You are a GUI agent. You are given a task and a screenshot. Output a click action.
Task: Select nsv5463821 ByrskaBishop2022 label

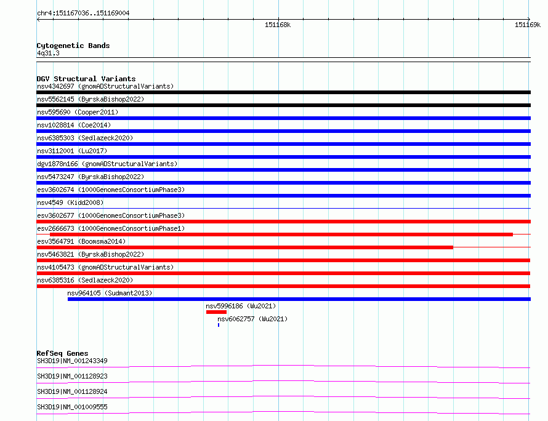coord(91,254)
